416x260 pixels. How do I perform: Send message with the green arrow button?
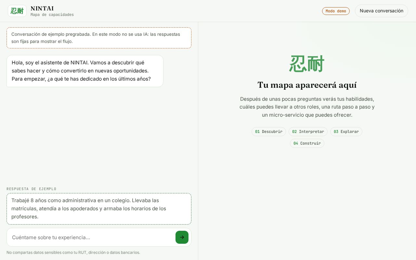pos(182,237)
